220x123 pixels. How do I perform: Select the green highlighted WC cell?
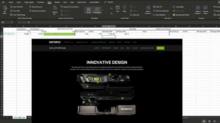[51, 34]
